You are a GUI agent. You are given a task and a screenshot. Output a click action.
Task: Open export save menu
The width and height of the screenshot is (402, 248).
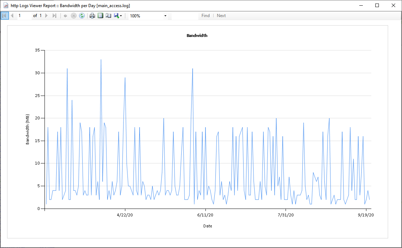pyautogui.click(x=118, y=16)
